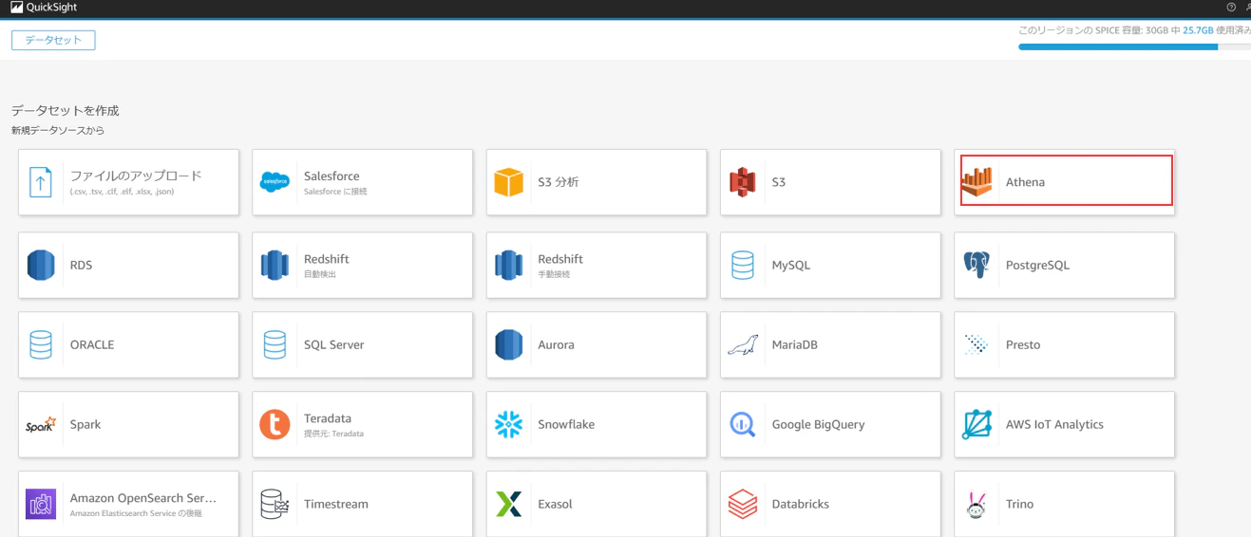Click the Google BigQuery magnifier icon
Viewport: 1251px width, 537px height.
[743, 424]
